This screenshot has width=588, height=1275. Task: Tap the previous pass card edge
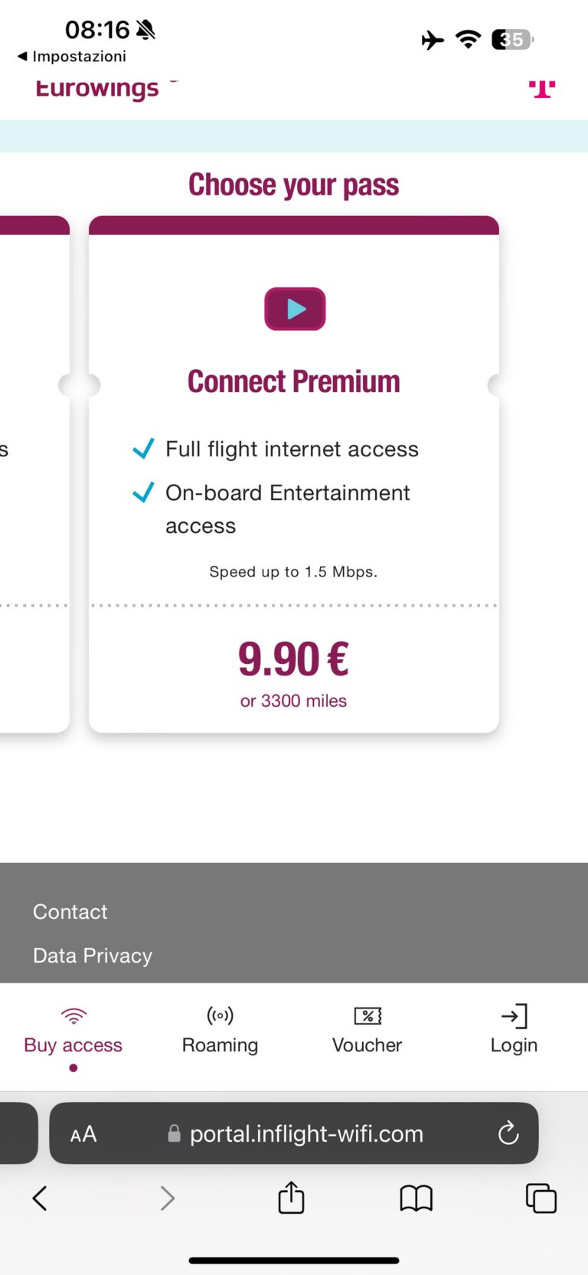(34, 475)
